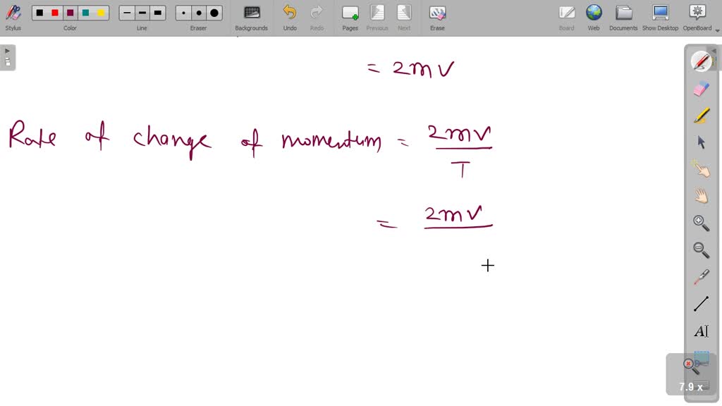Image resolution: width=722 pixels, height=406 pixels.
Task: Select the Pen tool in the palette
Action: pyautogui.click(x=701, y=62)
